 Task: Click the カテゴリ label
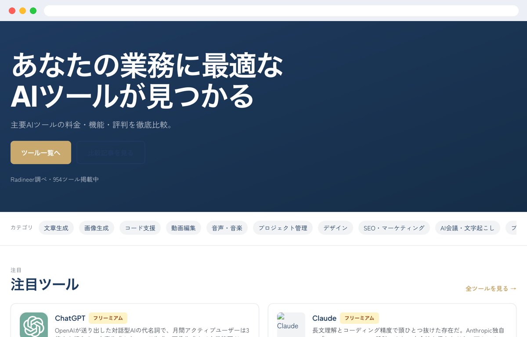click(x=22, y=227)
